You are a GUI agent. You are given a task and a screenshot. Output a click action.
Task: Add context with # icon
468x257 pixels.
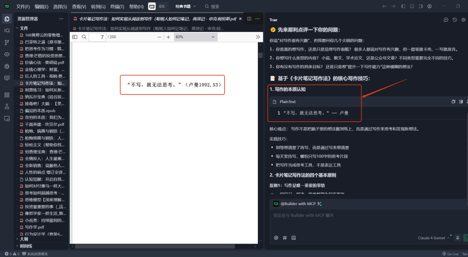point(285,238)
